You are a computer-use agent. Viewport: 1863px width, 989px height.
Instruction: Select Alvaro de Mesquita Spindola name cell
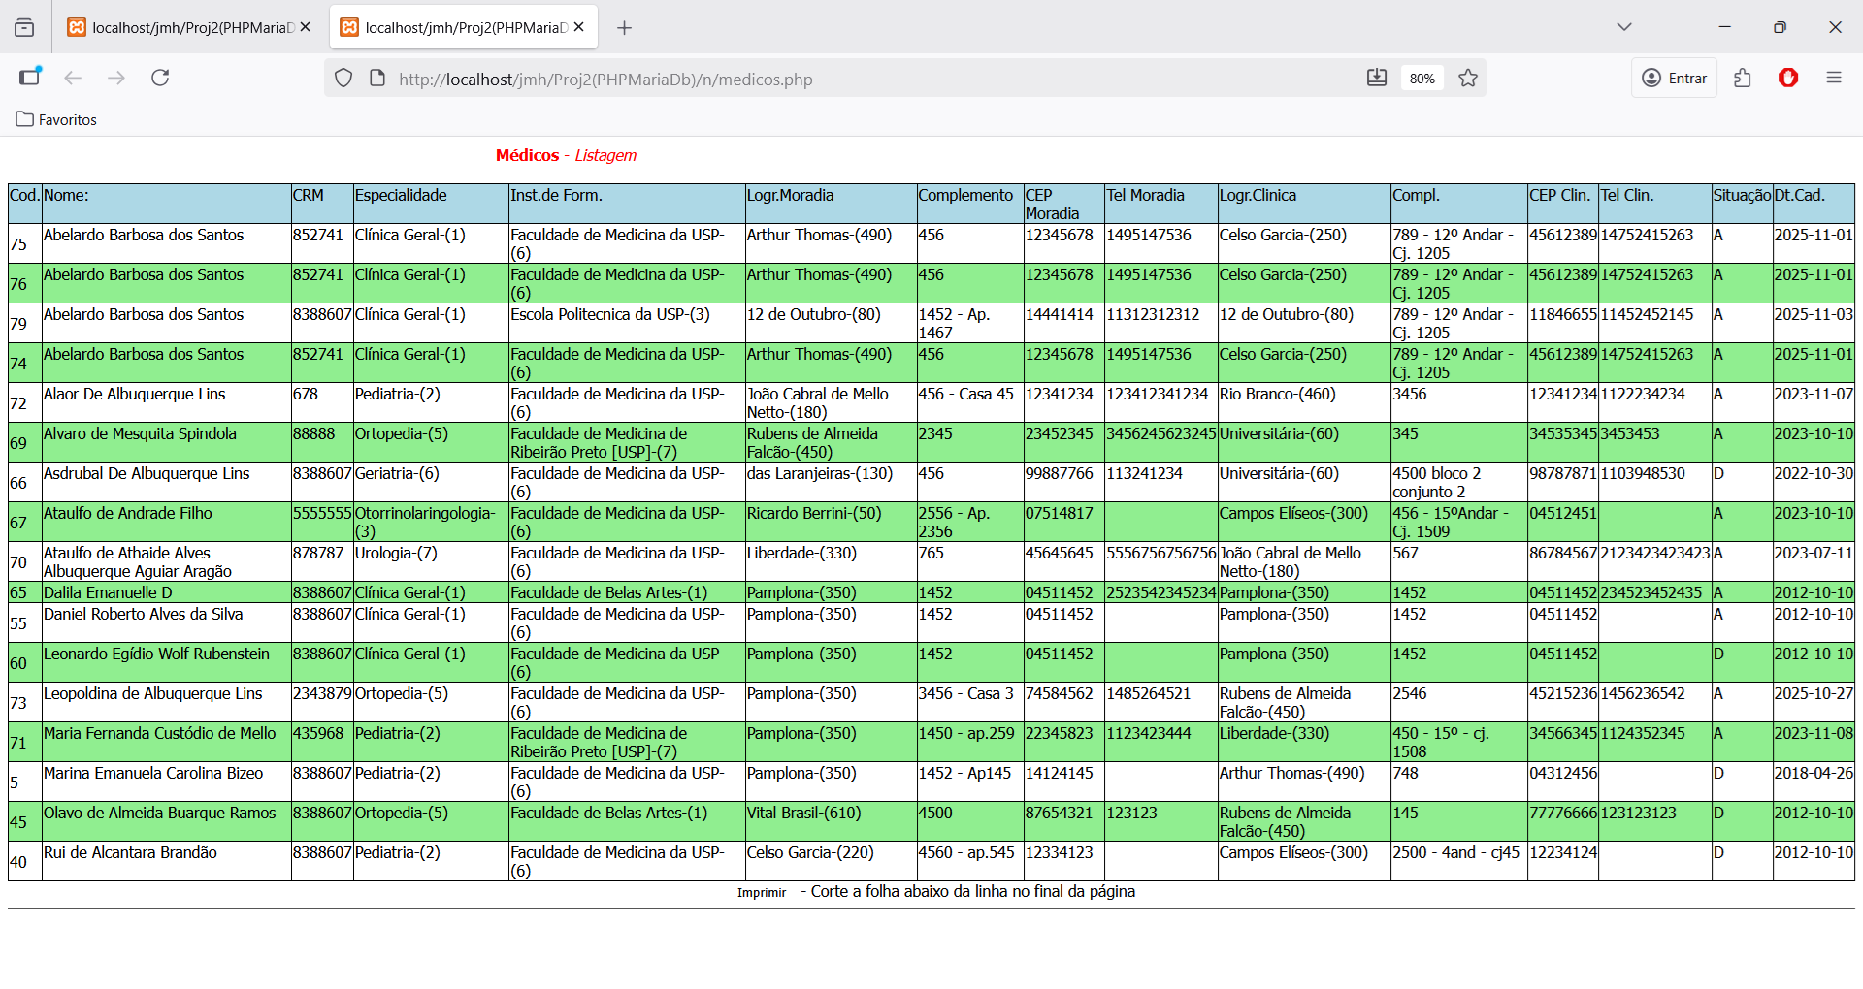click(x=167, y=442)
